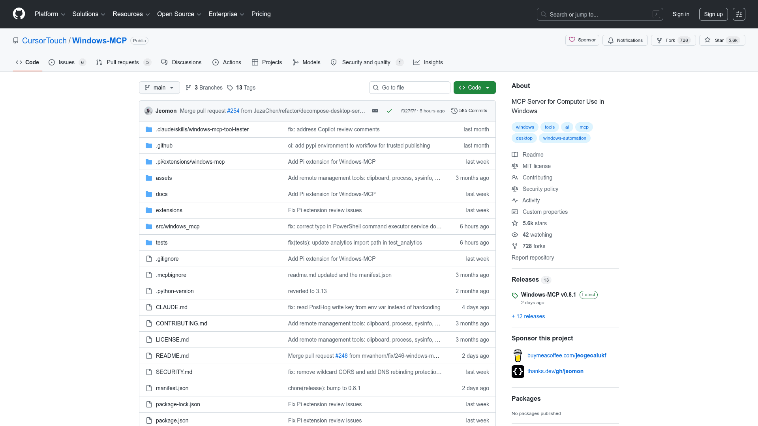The width and height of the screenshot is (758, 426).
Task: View the 3 Branches list
Action: [204, 88]
